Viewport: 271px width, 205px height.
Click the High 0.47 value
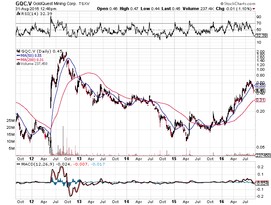pos(129,9)
